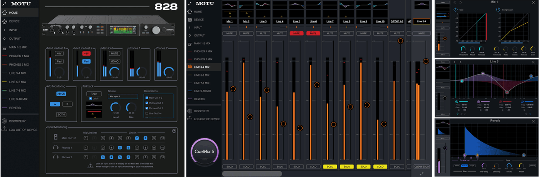The height and width of the screenshot is (177, 539).
Task: Solo the Mic 1 channel
Action: (230, 166)
